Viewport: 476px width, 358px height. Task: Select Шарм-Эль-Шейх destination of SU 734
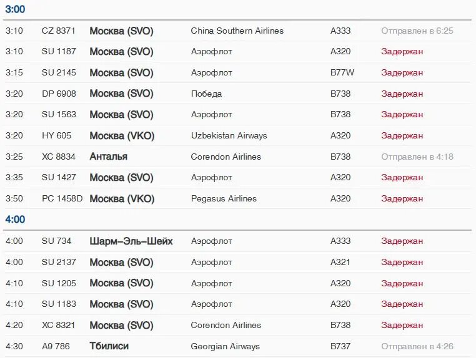point(131,241)
